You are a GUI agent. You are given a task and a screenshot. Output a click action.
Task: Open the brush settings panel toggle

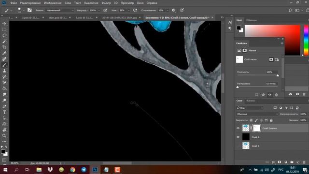29,10
